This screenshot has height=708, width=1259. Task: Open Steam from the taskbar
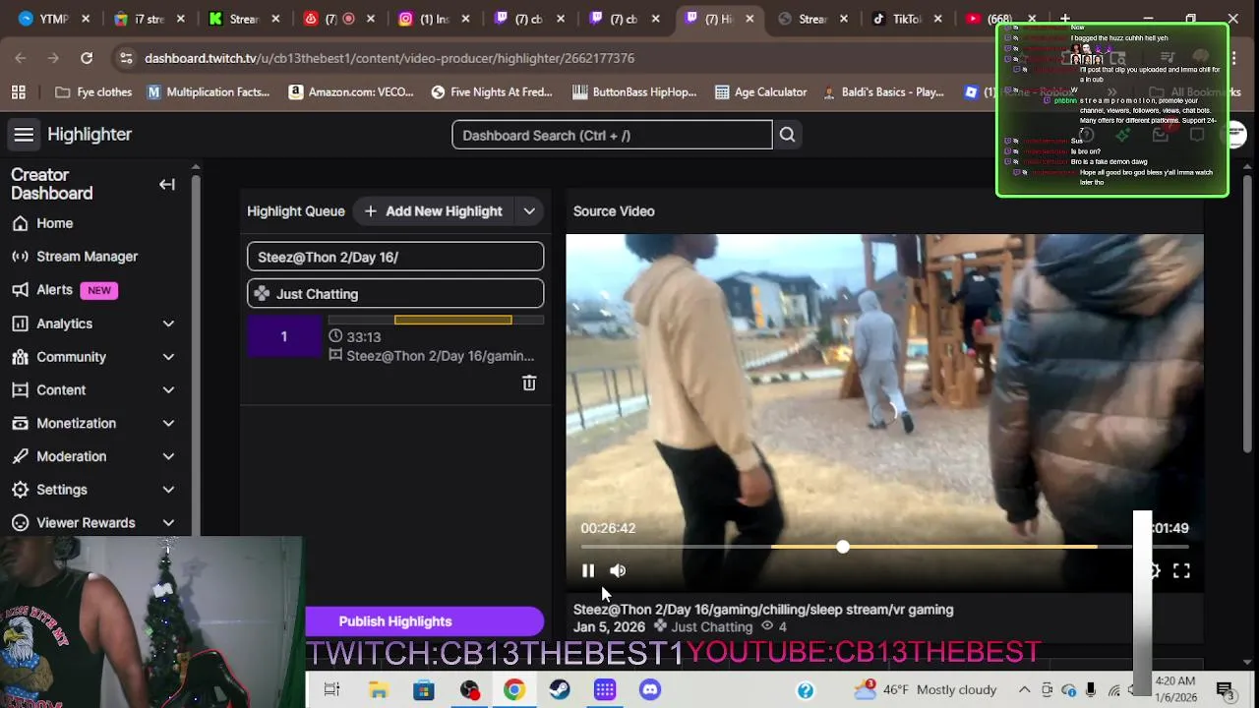(x=559, y=690)
